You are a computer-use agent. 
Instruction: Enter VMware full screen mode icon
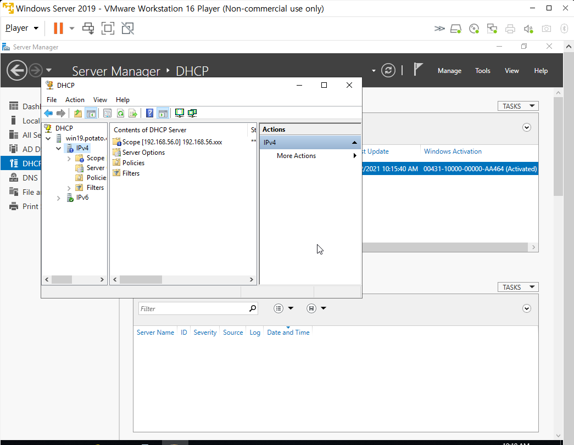tap(108, 28)
